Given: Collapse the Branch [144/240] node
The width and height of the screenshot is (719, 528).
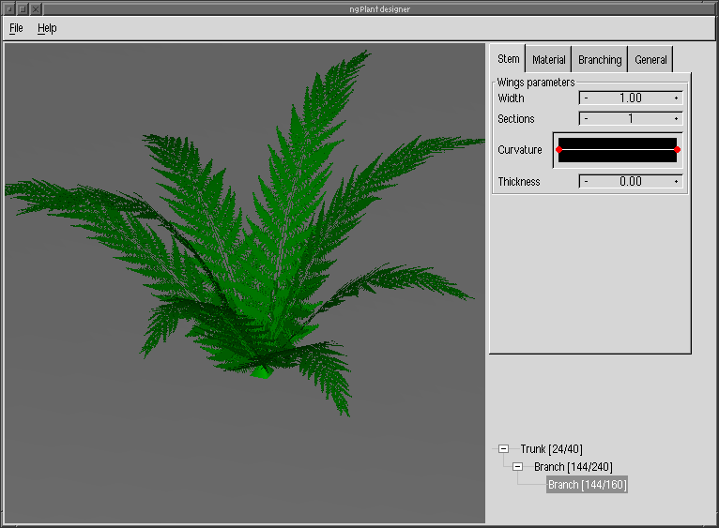Looking at the screenshot, I should tap(517, 467).
